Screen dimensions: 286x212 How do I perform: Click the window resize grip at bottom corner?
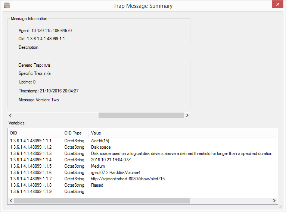coord(281,207)
